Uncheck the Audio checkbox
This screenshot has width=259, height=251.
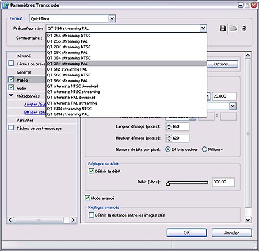point(11,87)
